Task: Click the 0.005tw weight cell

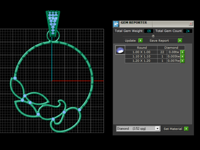Action: point(174,56)
